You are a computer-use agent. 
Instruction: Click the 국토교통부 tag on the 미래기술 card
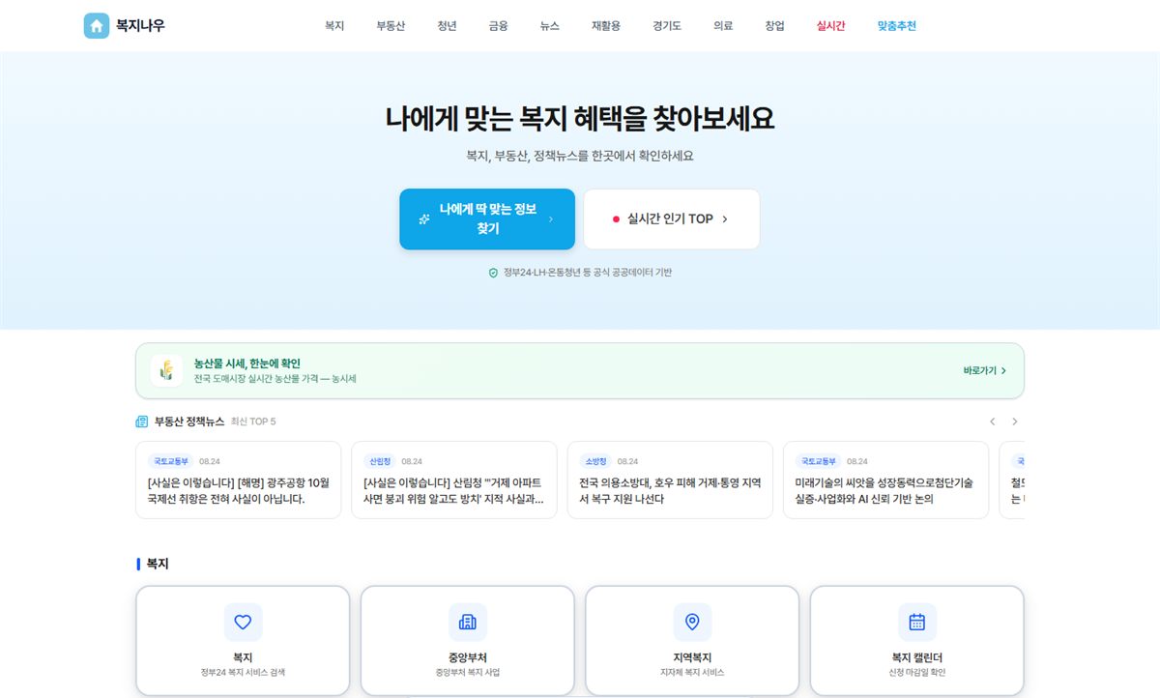[x=818, y=461]
